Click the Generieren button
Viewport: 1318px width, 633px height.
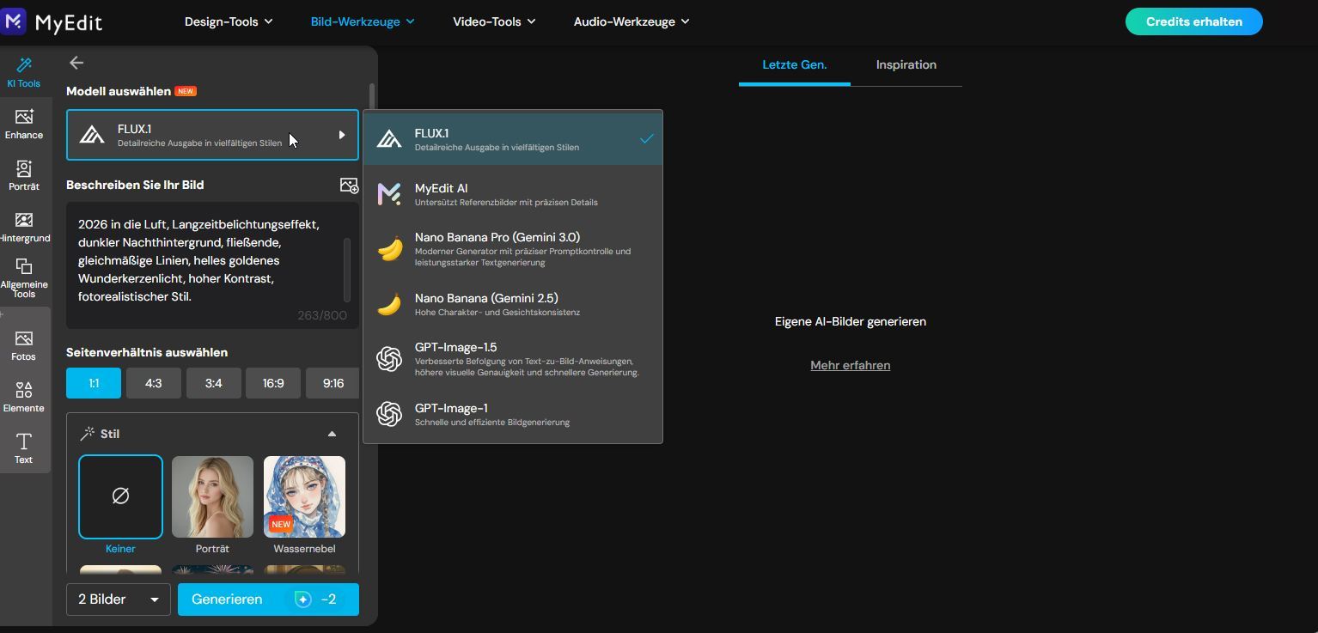268,600
